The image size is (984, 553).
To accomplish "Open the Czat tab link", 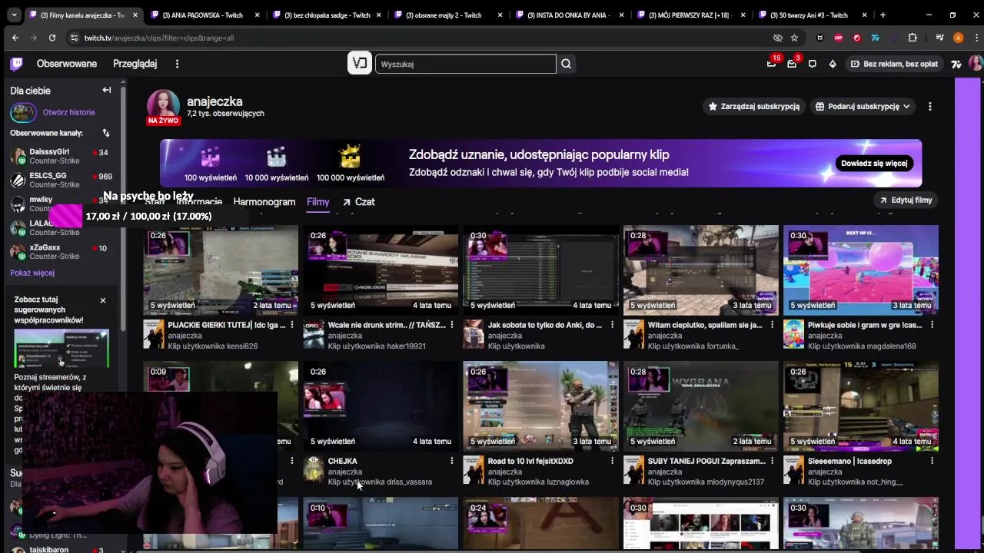I will pos(359,202).
